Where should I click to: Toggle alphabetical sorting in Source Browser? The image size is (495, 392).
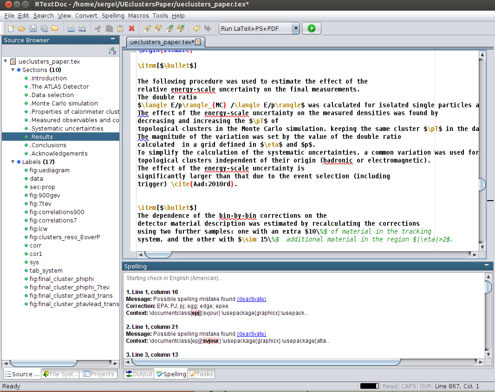click(112, 51)
